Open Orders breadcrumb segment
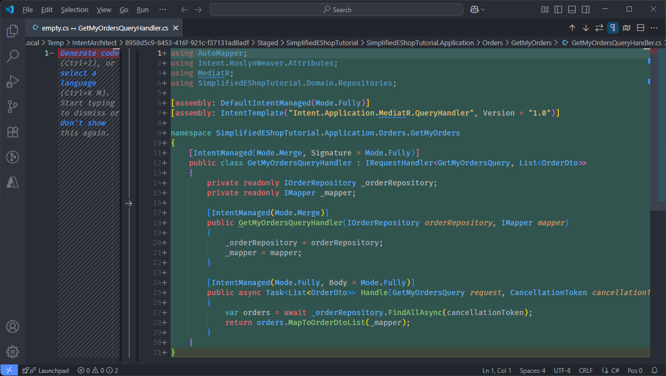 coord(493,43)
